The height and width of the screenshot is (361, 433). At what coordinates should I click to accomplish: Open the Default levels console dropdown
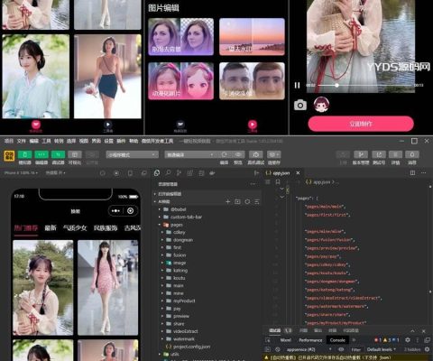click(382, 349)
